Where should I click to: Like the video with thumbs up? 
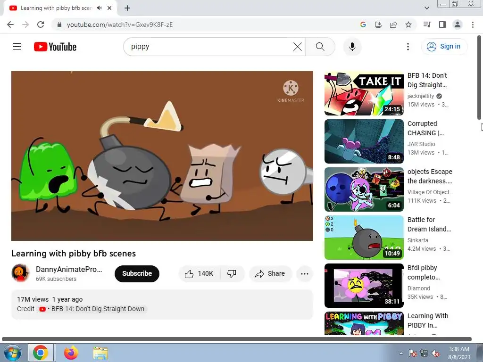pyautogui.click(x=199, y=274)
